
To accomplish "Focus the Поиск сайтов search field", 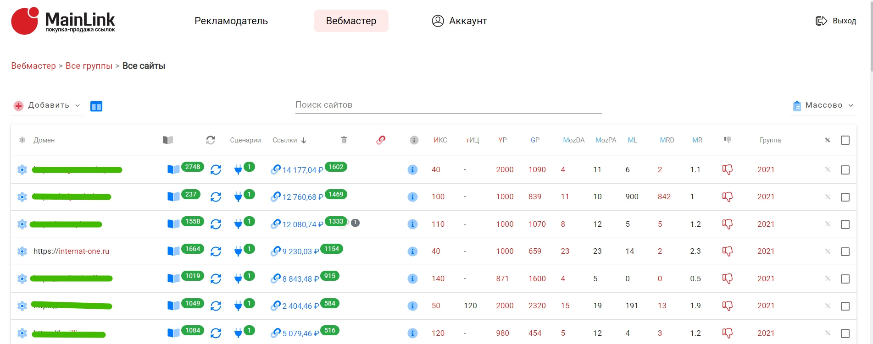I will [x=448, y=105].
